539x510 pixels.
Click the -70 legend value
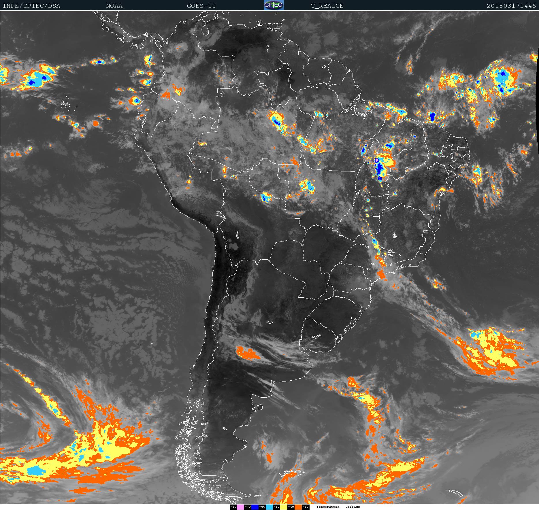coord(248,507)
